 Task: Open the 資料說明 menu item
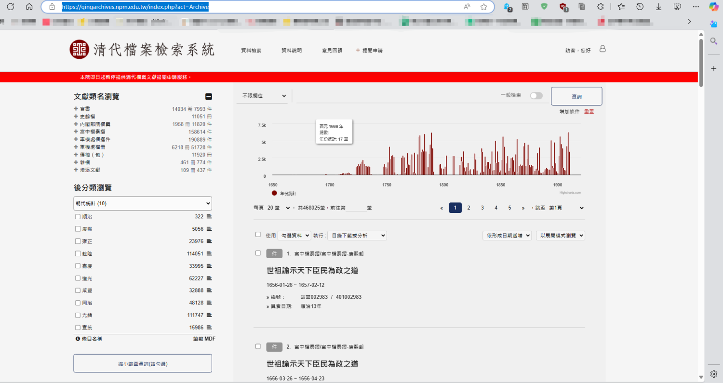pyautogui.click(x=292, y=50)
